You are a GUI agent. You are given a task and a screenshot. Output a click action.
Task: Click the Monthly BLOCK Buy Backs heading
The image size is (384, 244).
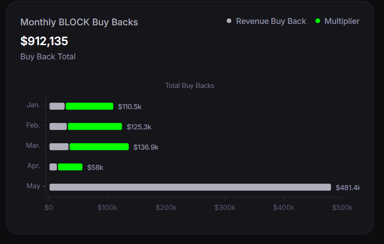coord(79,22)
